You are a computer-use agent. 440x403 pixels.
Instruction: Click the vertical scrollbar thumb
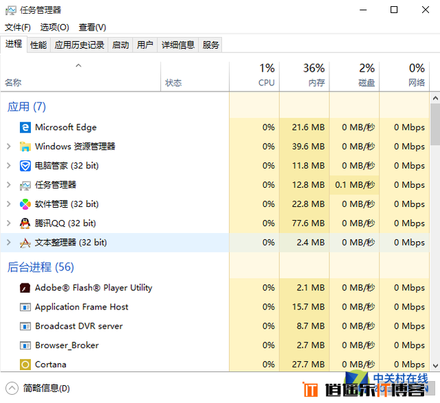pos(435,124)
